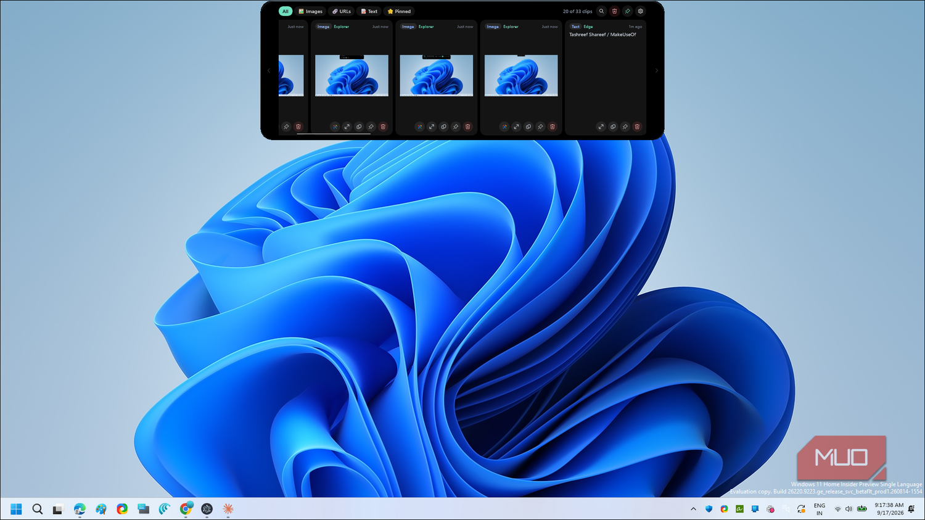The width and height of the screenshot is (925, 520).
Task: Copy the image clip next to the Edge text clip
Action: (x=528, y=126)
